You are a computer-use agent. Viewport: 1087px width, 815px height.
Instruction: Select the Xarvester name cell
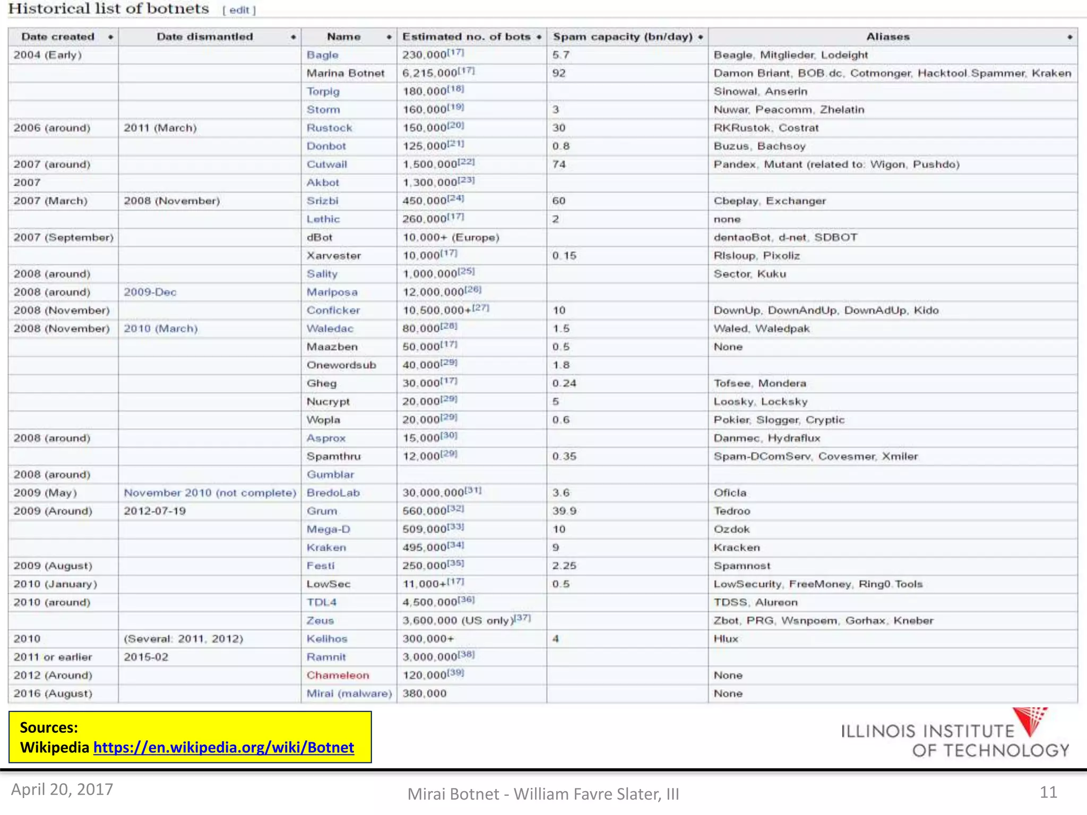pyautogui.click(x=349, y=256)
